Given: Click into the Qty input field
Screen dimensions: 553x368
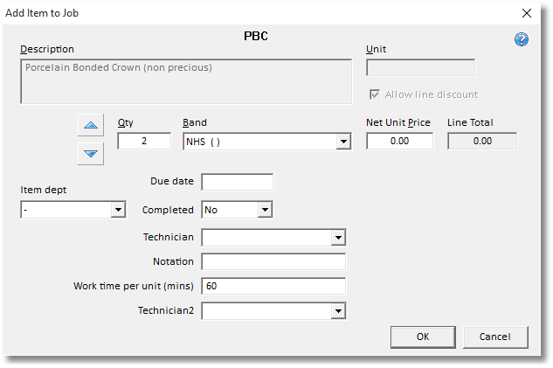Looking at the screenshot, I should pos(144,142).
